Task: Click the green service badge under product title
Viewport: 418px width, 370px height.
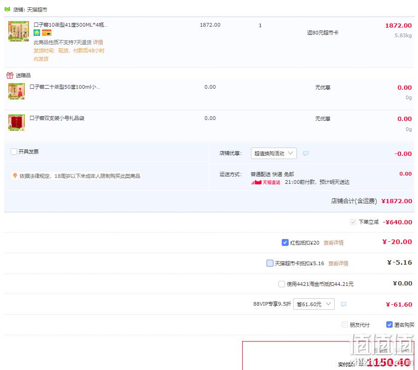Action: tap(37, 33)
